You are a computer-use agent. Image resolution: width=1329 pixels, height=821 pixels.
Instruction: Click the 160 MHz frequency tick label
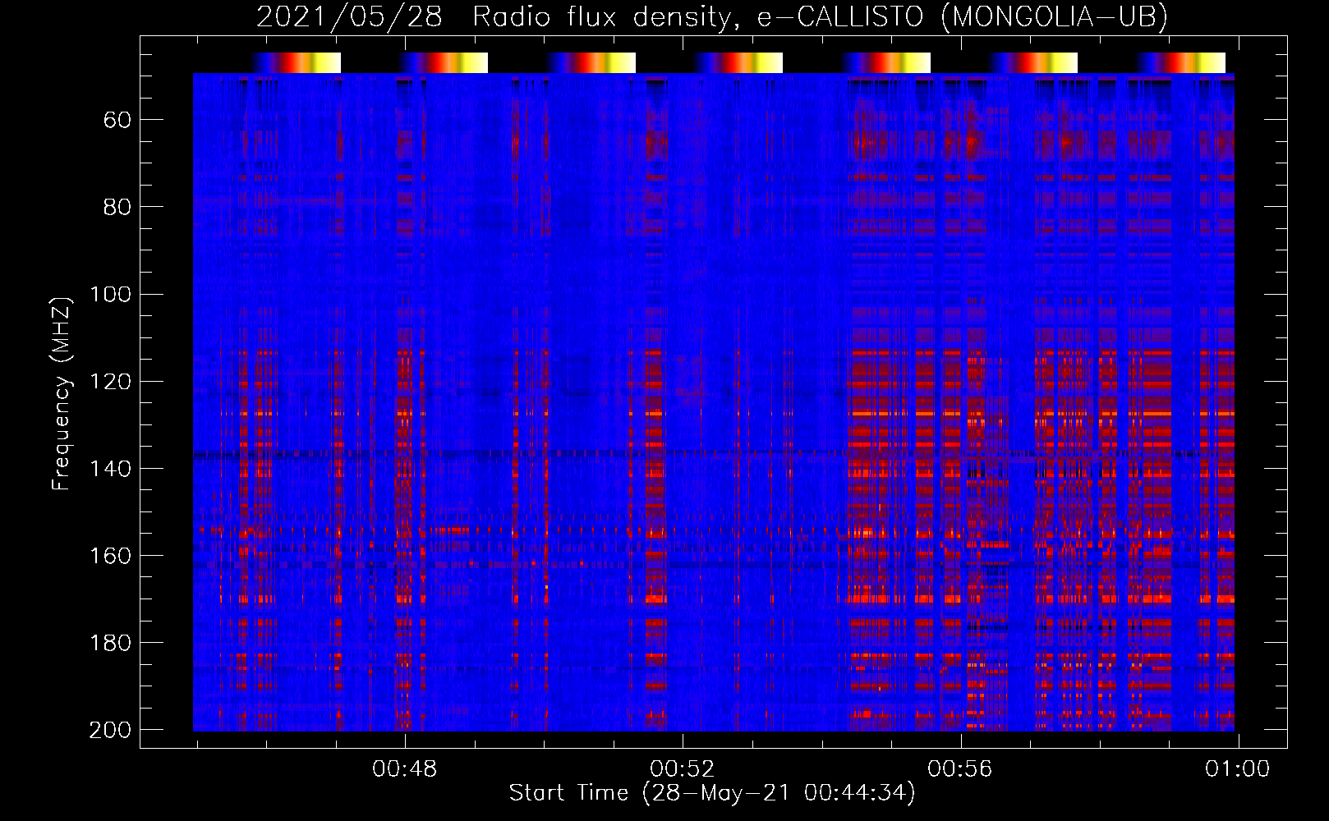tap(110, 556)
